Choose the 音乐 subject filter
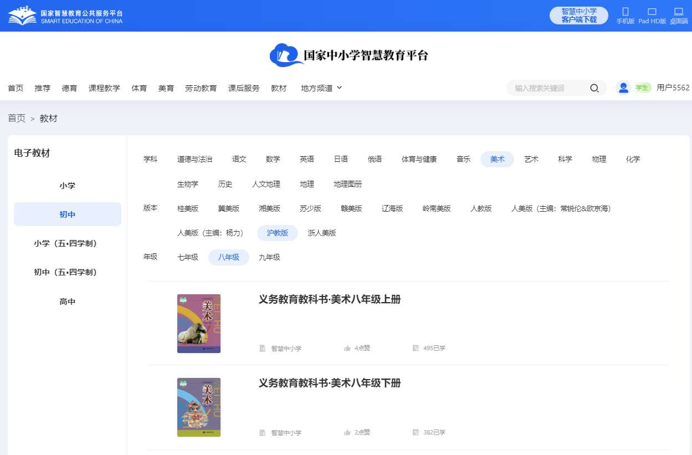Screen dimensions: 692x455 click(x=464, y=159)
